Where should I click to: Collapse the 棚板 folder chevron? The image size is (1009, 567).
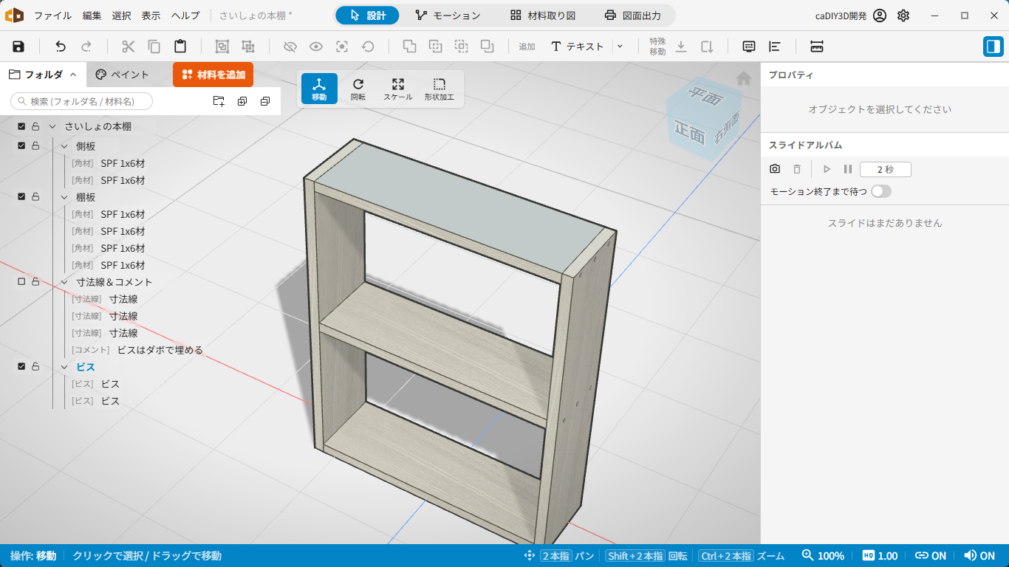point(64,197)
